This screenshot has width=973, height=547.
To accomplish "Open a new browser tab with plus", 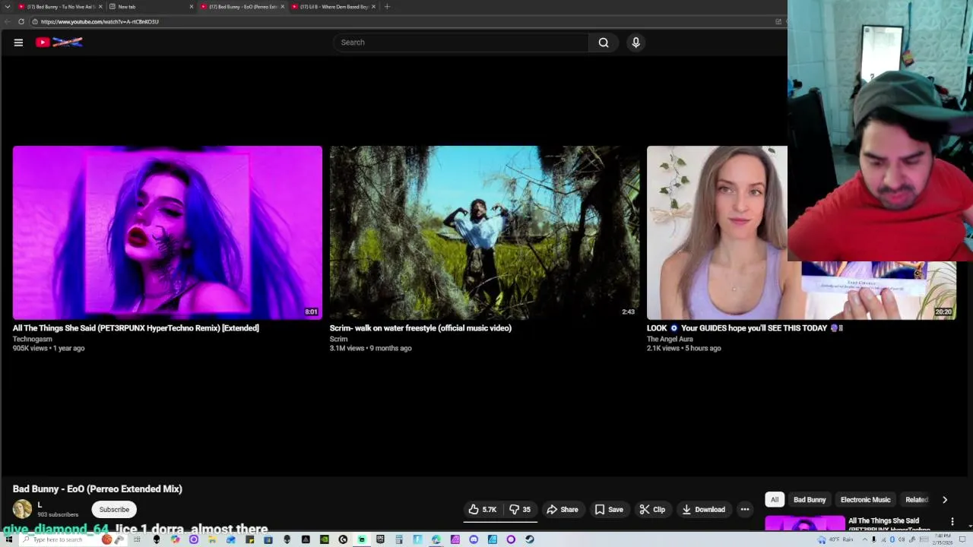I will tap(387, 7).
